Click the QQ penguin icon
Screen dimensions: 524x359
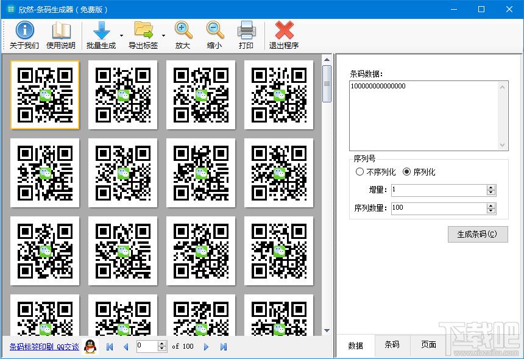(x=90, y=347)
